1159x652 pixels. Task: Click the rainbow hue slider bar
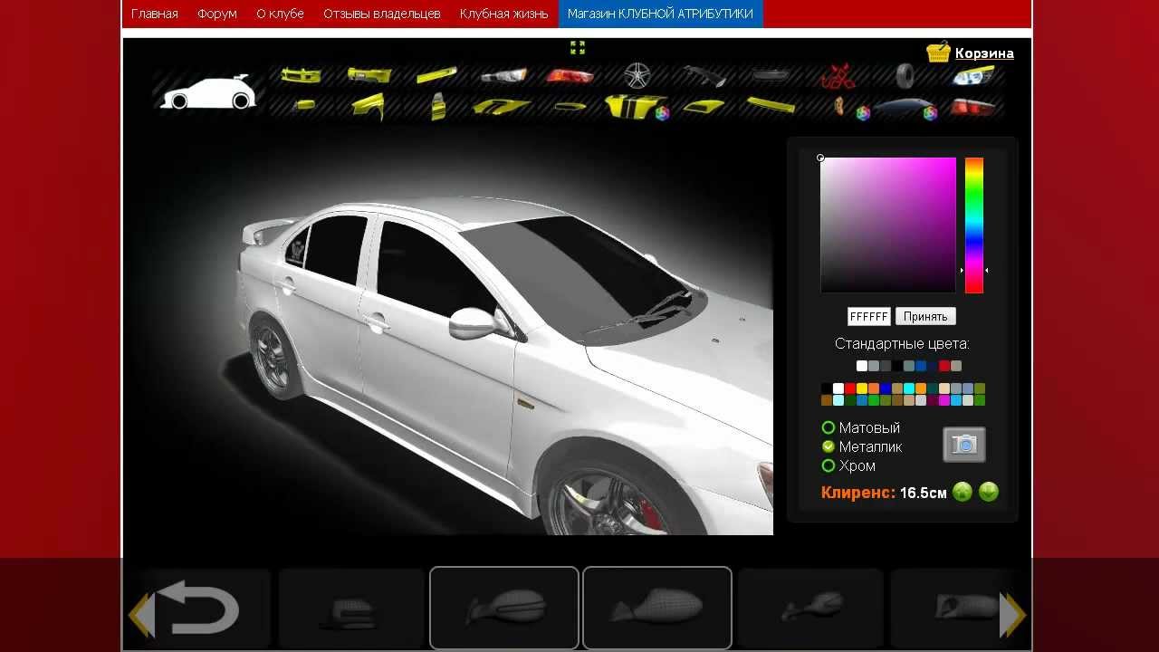[x=973, y=225]
